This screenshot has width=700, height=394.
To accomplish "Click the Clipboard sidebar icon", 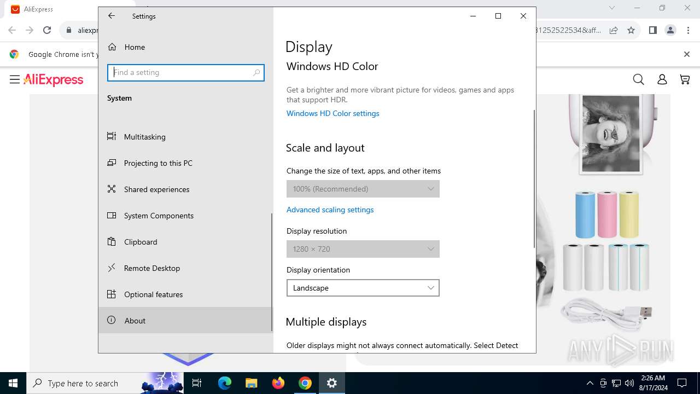I will tap(112, 241).
